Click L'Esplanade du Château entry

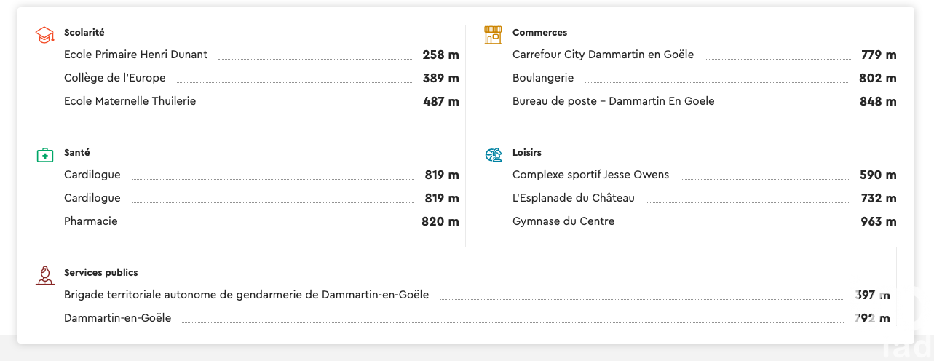(x=574, y=198)
